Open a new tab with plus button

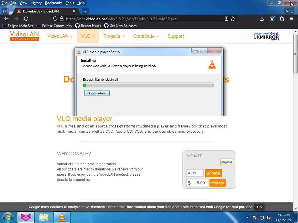tap(85, 11)
